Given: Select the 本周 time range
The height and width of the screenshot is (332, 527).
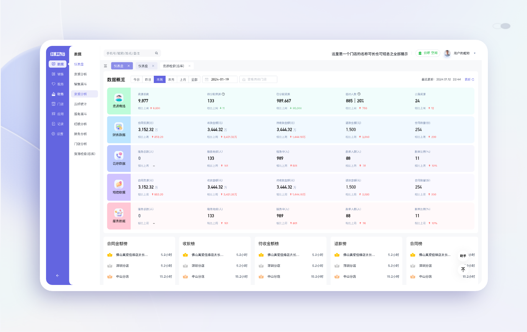Looking at the screenshot, I should (160, 80).
